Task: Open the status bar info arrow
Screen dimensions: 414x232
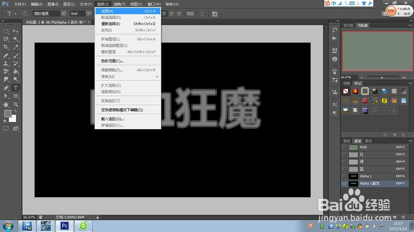Action: click(98, 218)
